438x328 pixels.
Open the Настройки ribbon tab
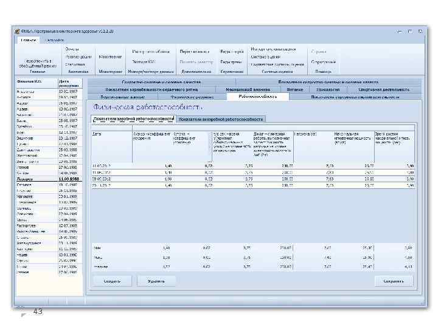[x=54, y=41]
